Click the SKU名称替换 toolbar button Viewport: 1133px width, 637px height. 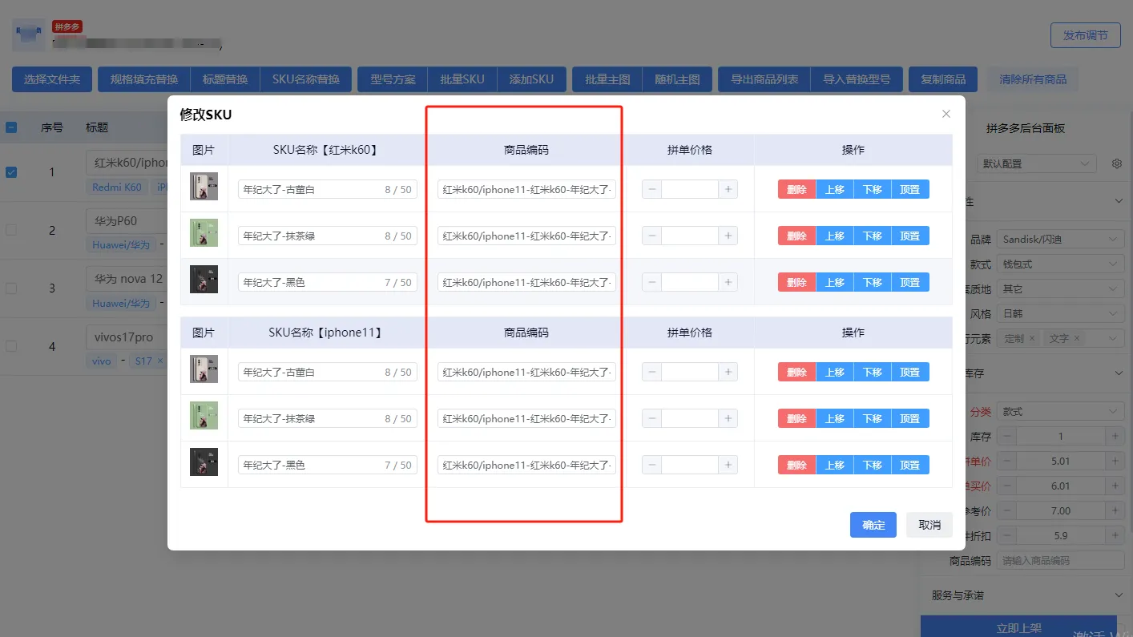(306, 79)
